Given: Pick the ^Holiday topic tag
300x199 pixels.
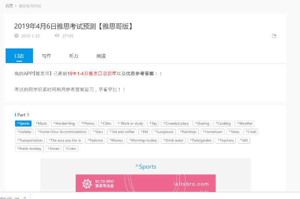Looking at the screenshot, I should (x=24, y=132).
